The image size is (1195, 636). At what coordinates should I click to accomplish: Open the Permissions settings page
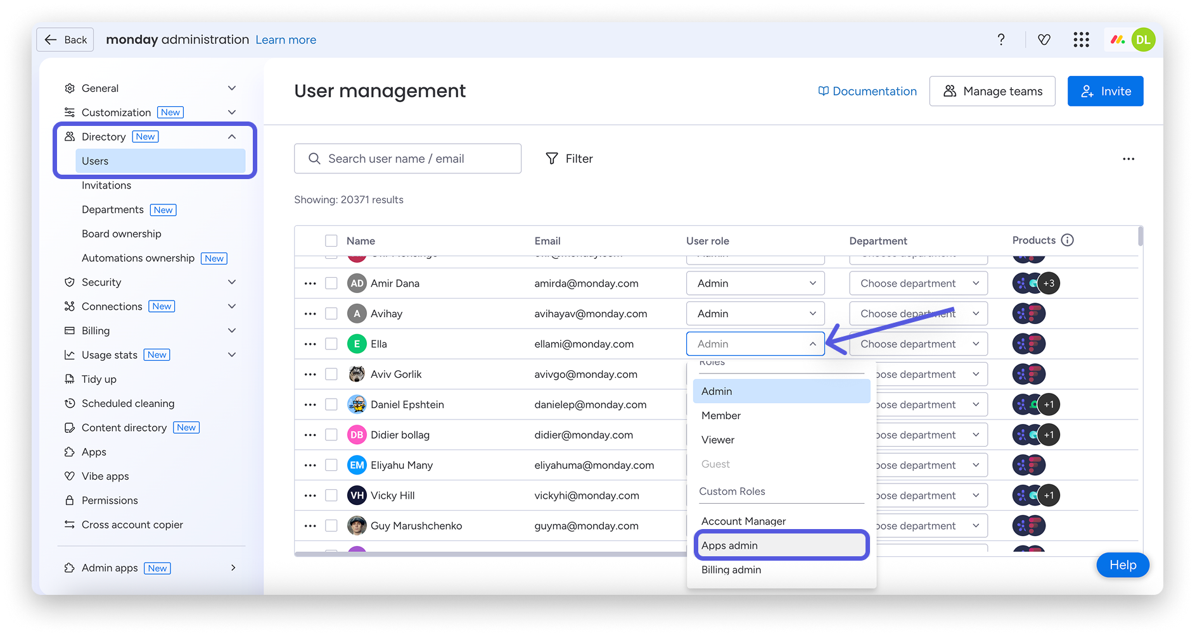pyautogui.click(x=110, y=501)
